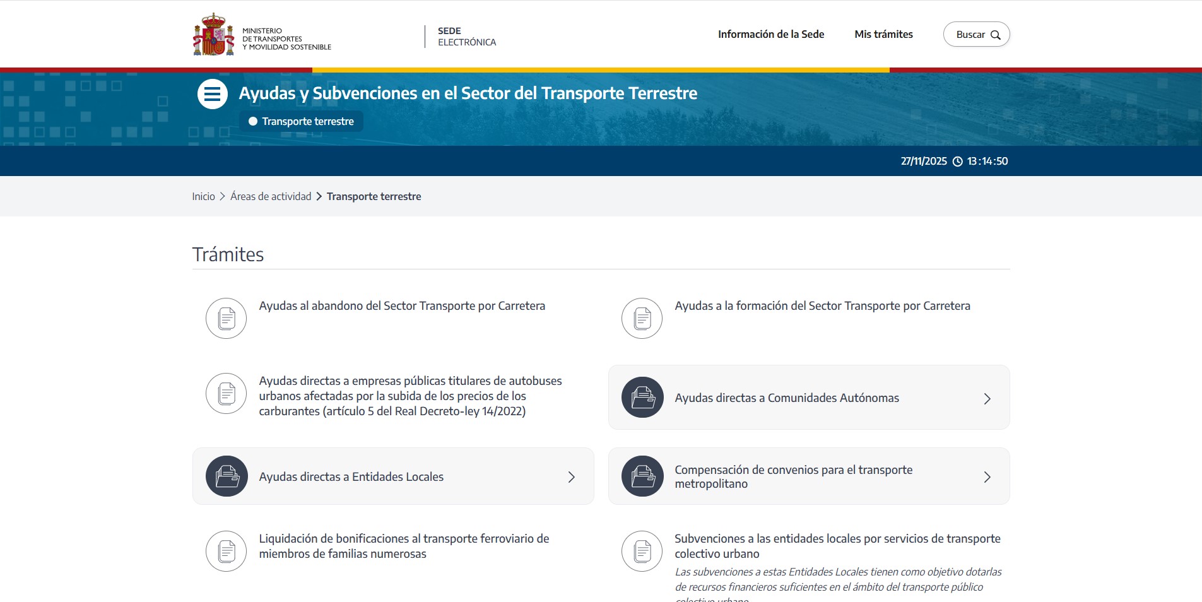Select the Transporte terrestre tag
1202x602 pixels.
pyautogui.click(x=301, y=121)
